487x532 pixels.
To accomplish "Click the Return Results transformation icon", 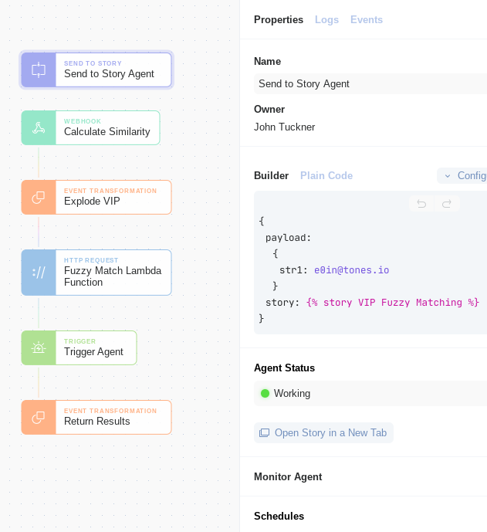I will pyautogui.click(x=39, y=417).
